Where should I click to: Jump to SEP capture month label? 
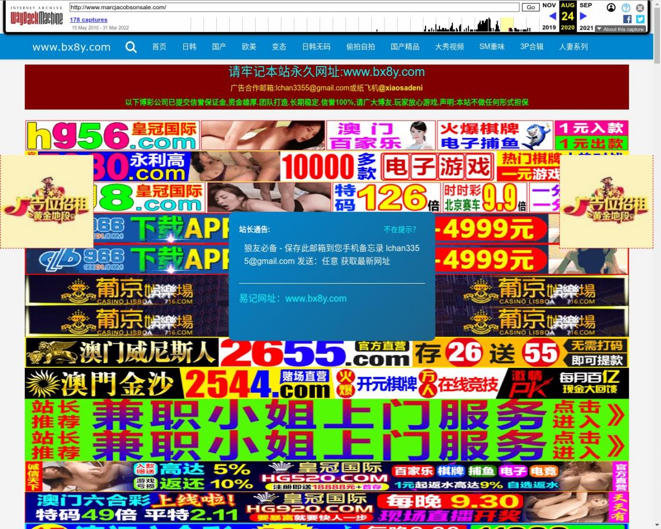point(586,5)
